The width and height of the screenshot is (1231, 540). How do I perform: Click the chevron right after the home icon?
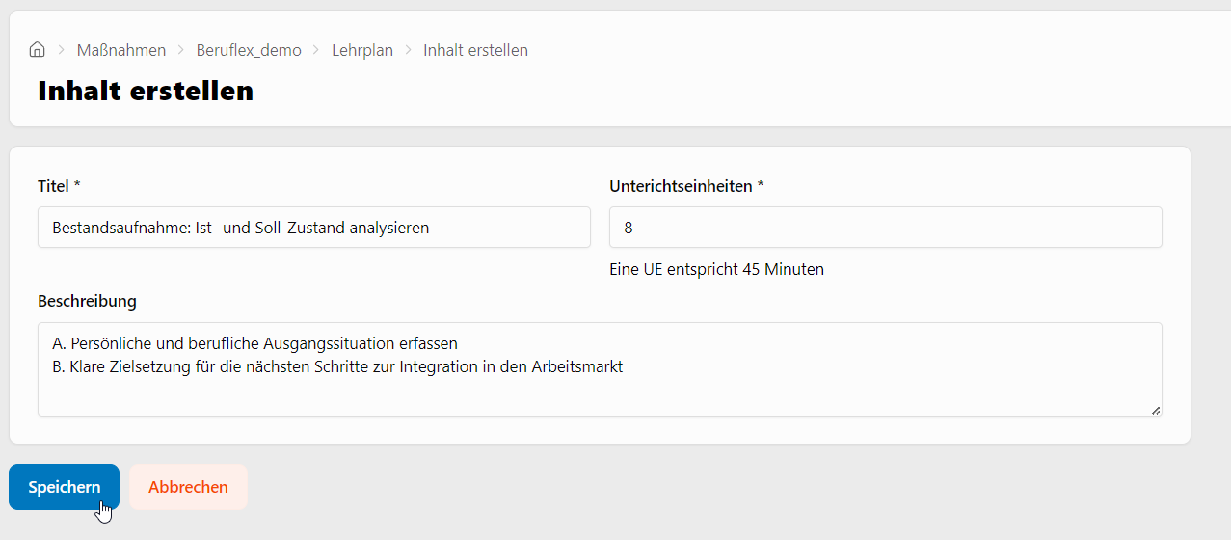(x=61, y=50)
